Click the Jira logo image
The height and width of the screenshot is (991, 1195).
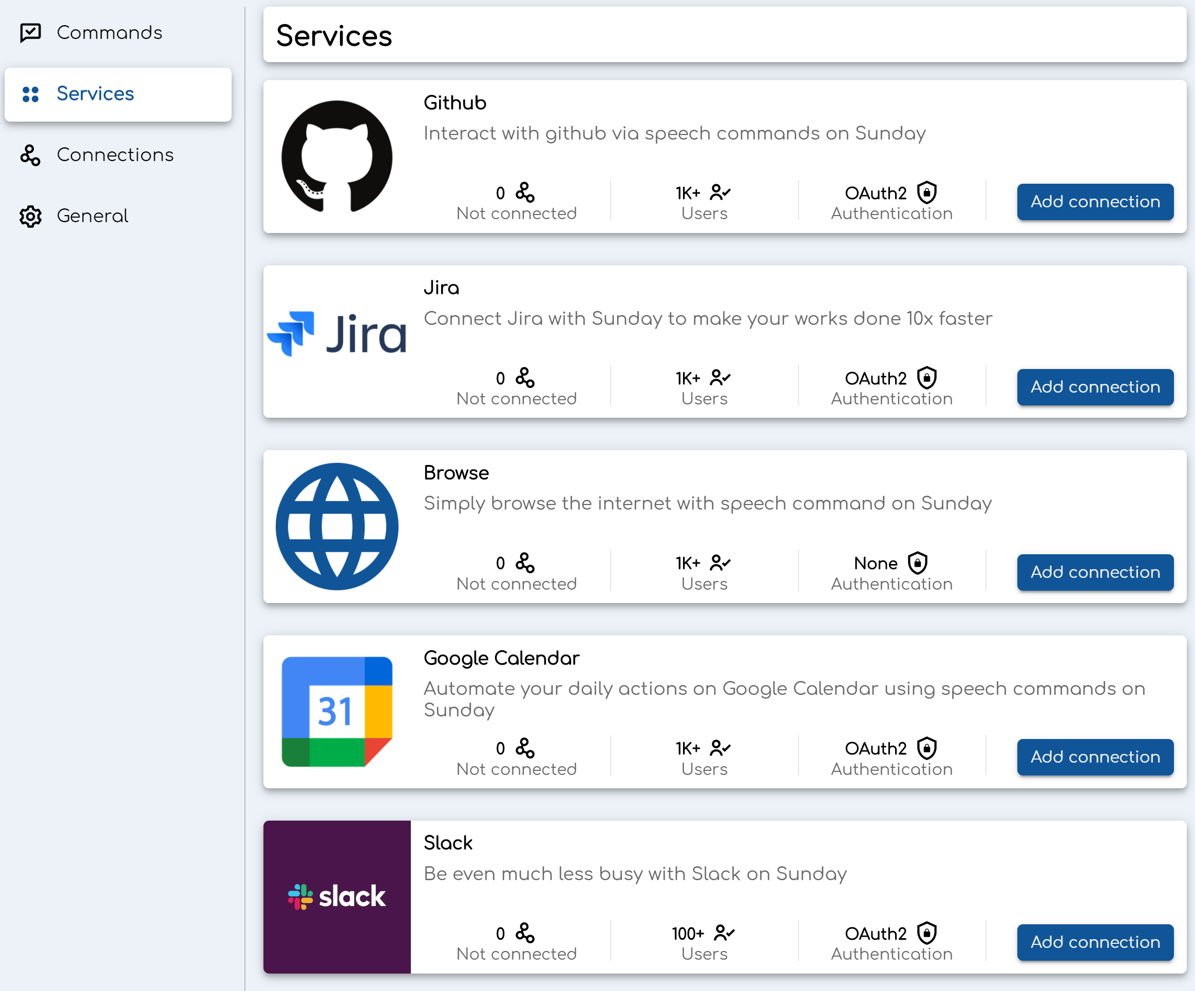coord(337,334)
